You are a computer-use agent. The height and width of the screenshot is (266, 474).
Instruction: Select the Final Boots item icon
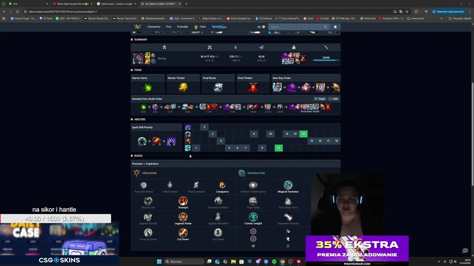(218, 87)
